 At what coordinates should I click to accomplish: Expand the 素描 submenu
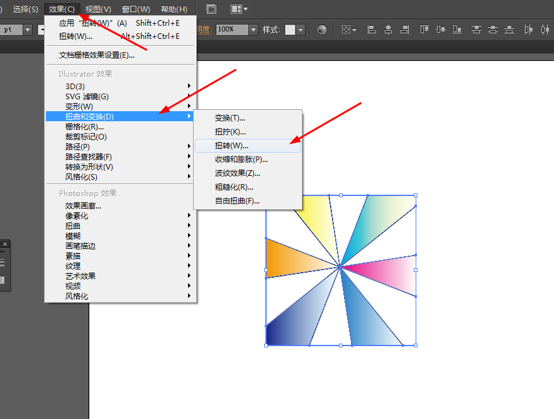[120, 256]
